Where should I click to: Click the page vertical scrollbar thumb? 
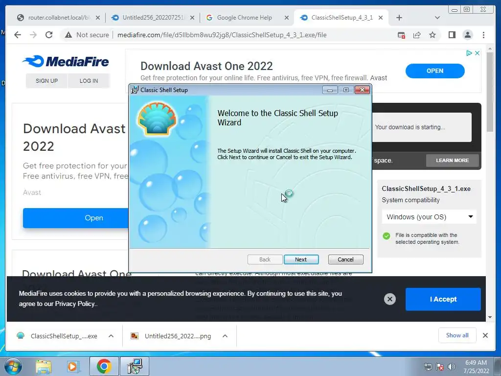point(490,92)
